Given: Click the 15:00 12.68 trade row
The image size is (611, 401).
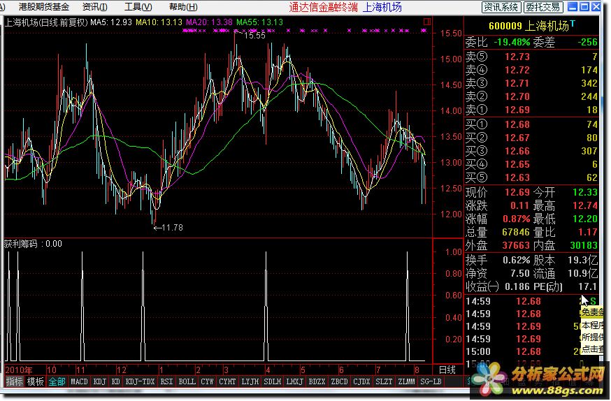Looking at the screenshot, I should [531, 351].
